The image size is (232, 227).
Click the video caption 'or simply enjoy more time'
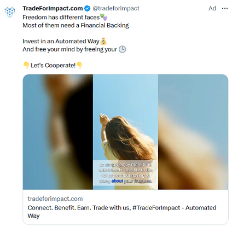pyautogui.click(x=125, y=165)
